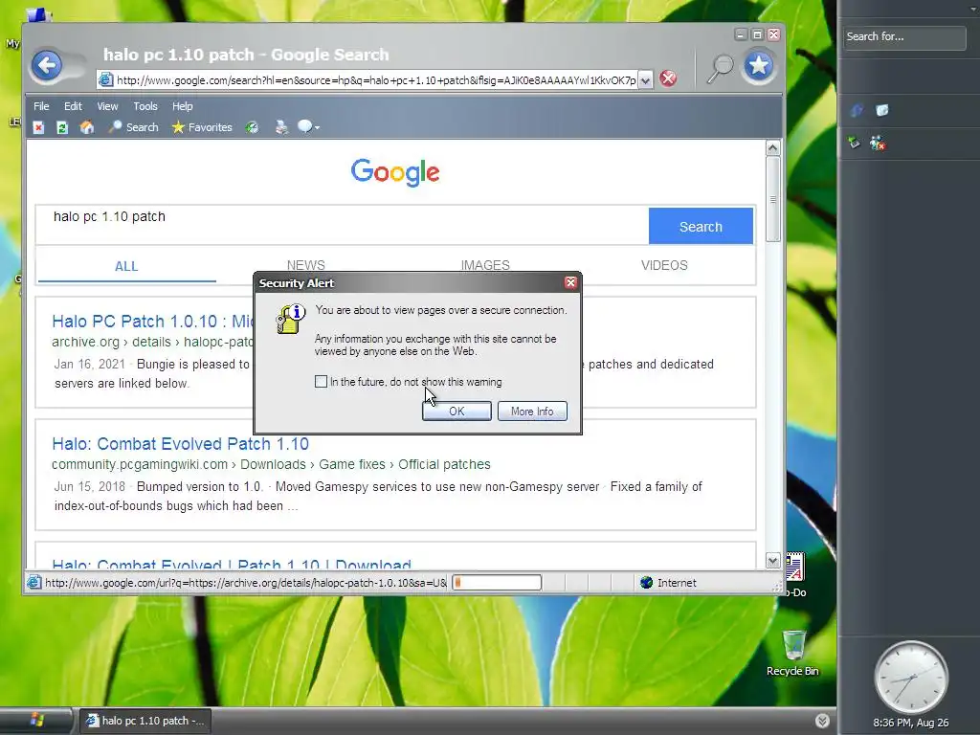Click the page icon in the address bar
Screen dimensions: 980x735
point(106,79)
